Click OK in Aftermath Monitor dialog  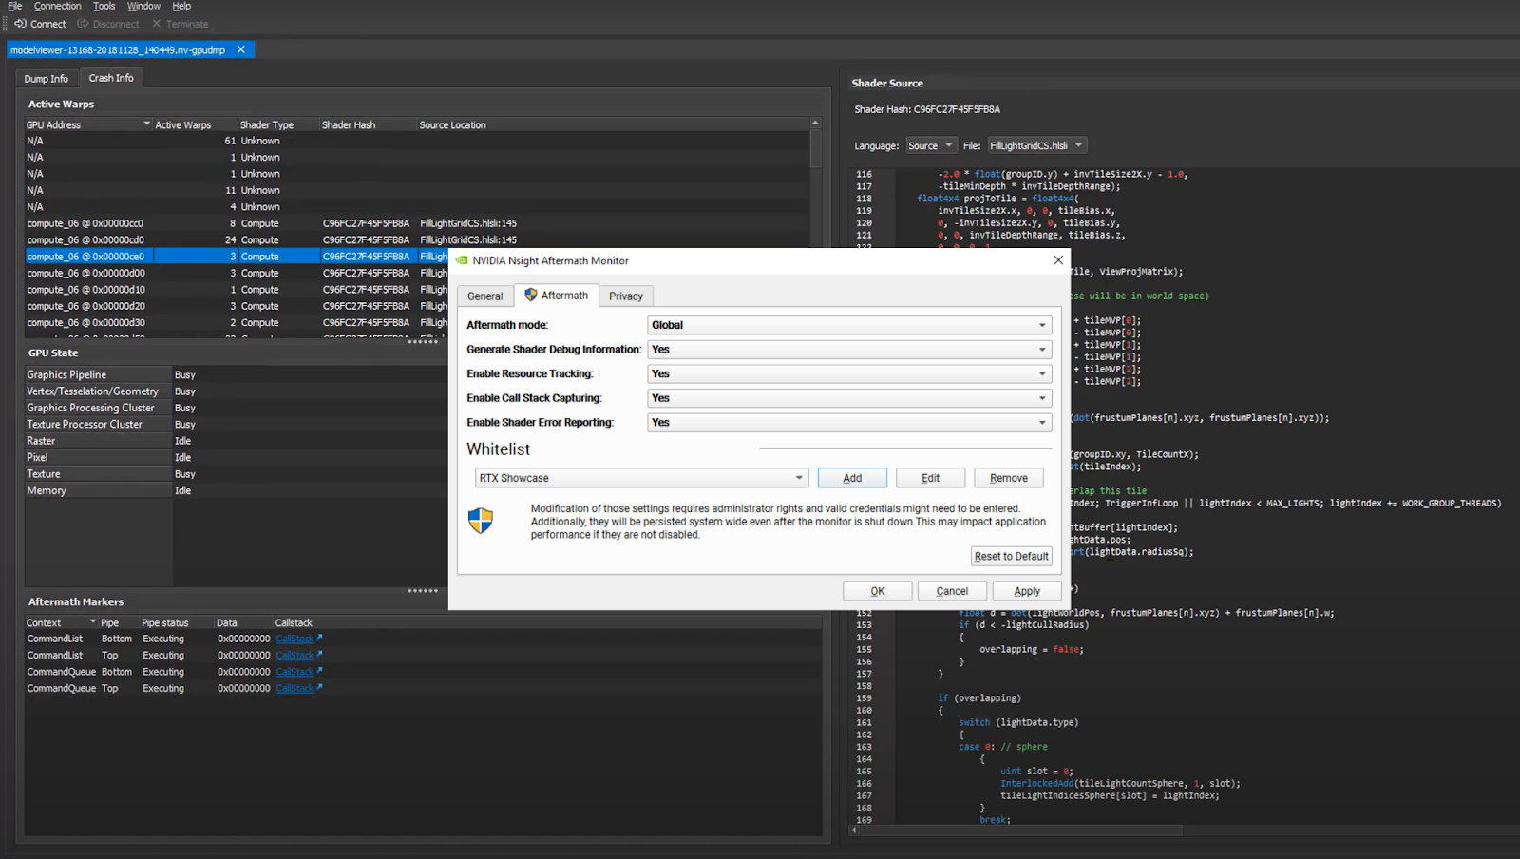pyautogui.click(x=878, y=591)
